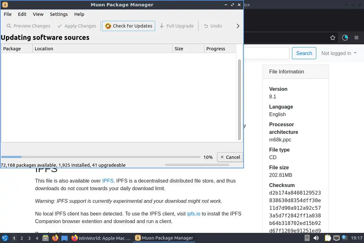Open the Not logged in dropdown
Viewport: 364px width, 243px height.
pyautogui.click(x=339, y=53)
